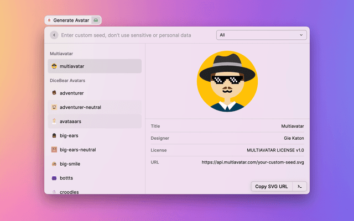Screen dimensions: 354x221
Task: Click the bottts robot icon
Action: coord(54,178)
